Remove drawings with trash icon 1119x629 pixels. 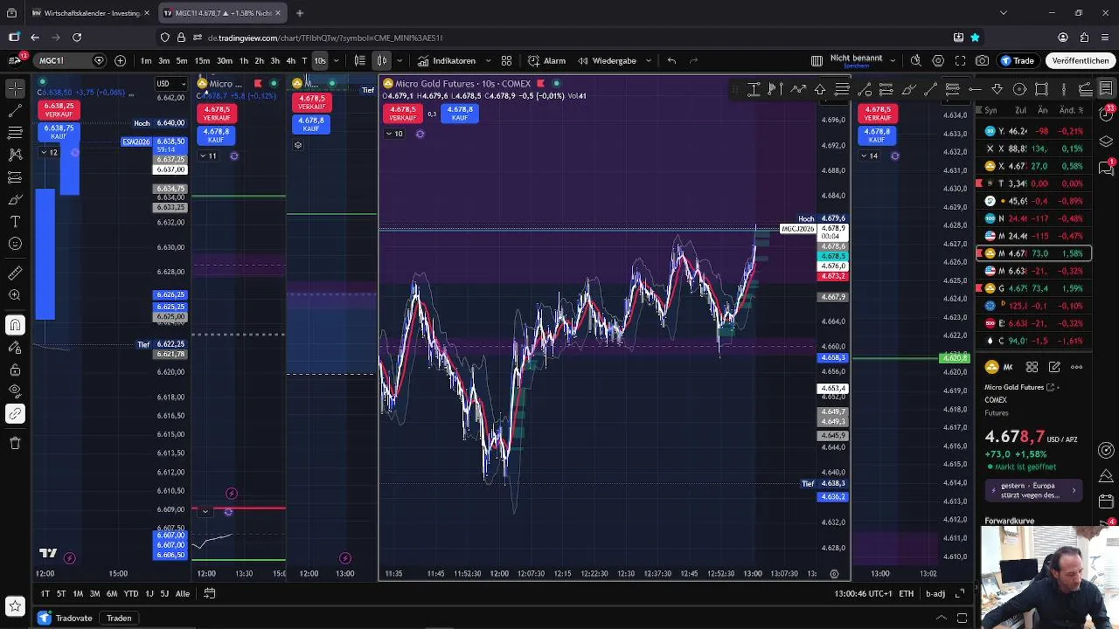pyautogui.click(x=15, y=443)
